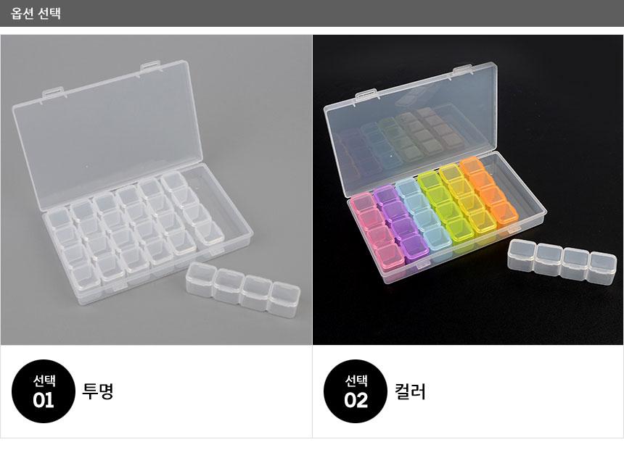Click the 옵션 선택 header bar
The image size is (624, 458).
312,13
